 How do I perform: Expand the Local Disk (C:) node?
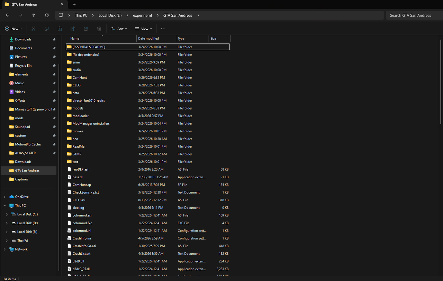pos(7,214)
